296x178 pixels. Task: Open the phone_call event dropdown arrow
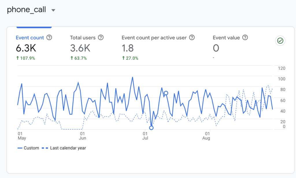(x=53, y=10)
